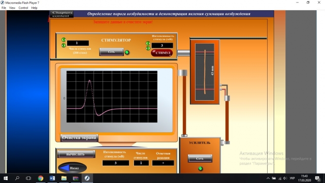
Task: Click the amplifier green indicator light
Action: pos(200,168)
